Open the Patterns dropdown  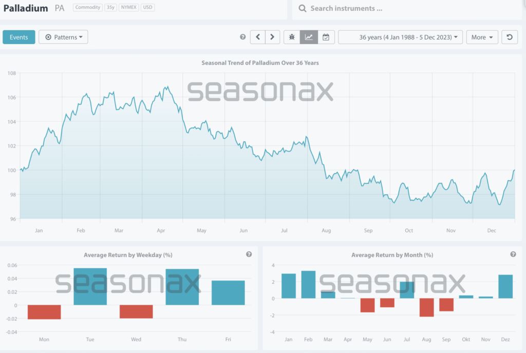click(x=63, y=37)
